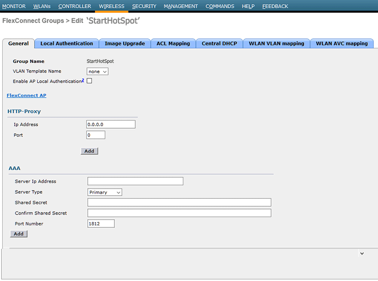This screenshot has height=281, width=378.
Task: Open the WLAN AVC mapping tab
Action: click(x=341, y=44)
